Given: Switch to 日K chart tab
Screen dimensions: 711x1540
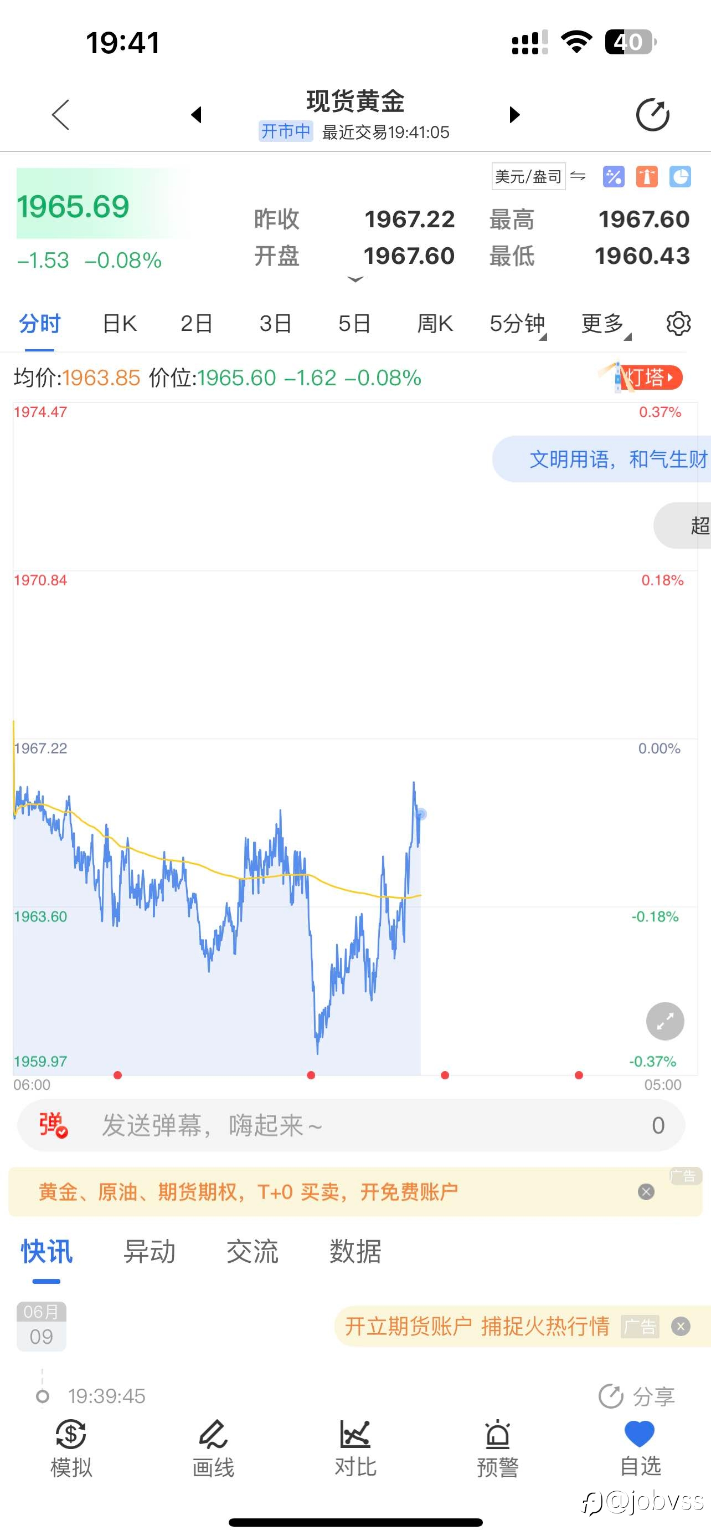Looking at the screenshot, I should [120, 323].
